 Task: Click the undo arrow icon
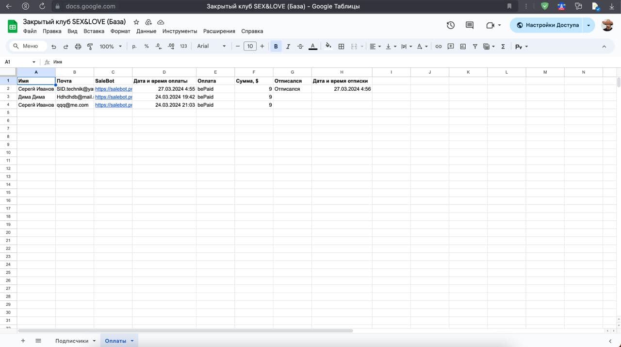[x=53, y=47]
